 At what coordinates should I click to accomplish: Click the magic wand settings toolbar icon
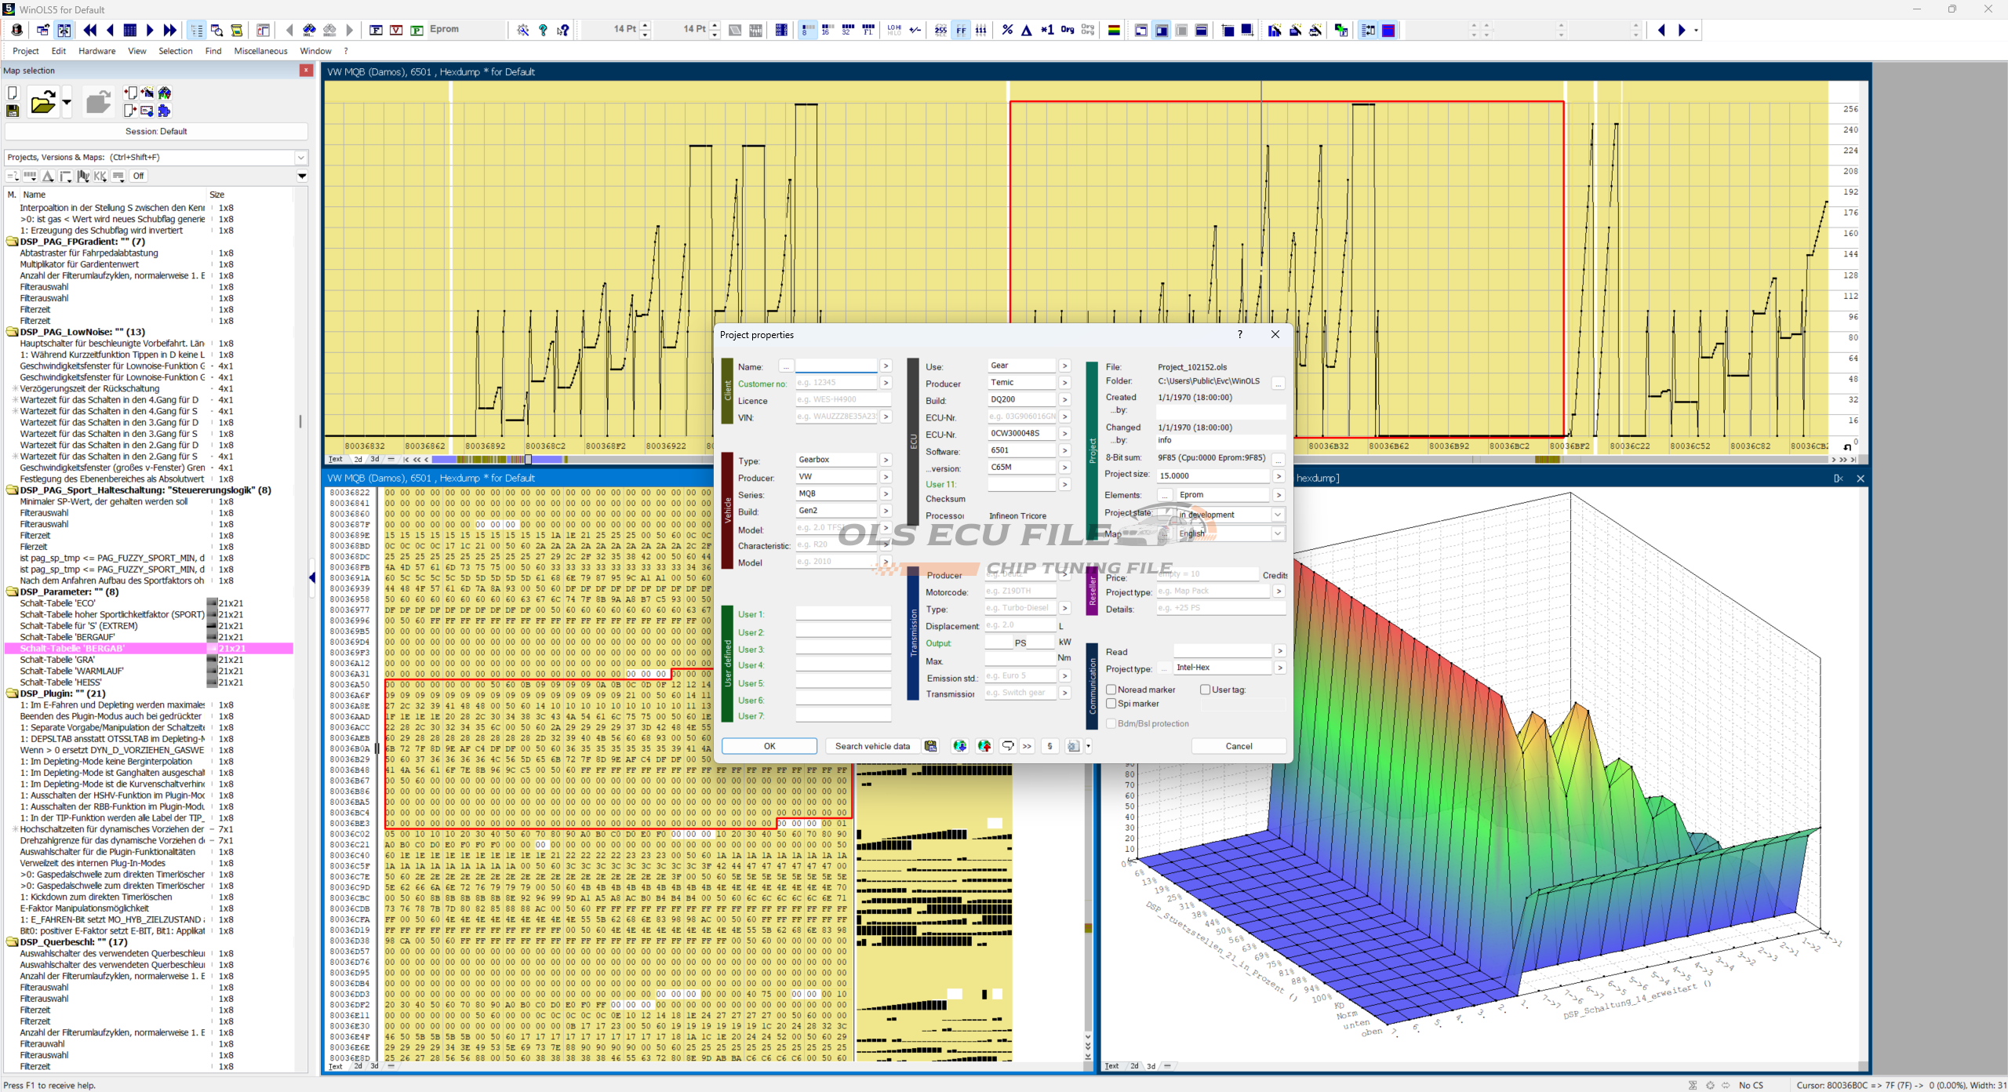click(523, 30)
